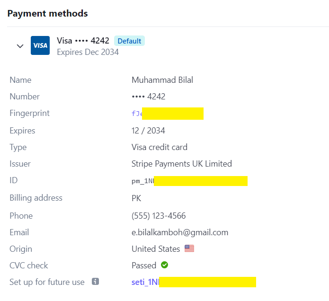Click the Default badge

(129, 41)
